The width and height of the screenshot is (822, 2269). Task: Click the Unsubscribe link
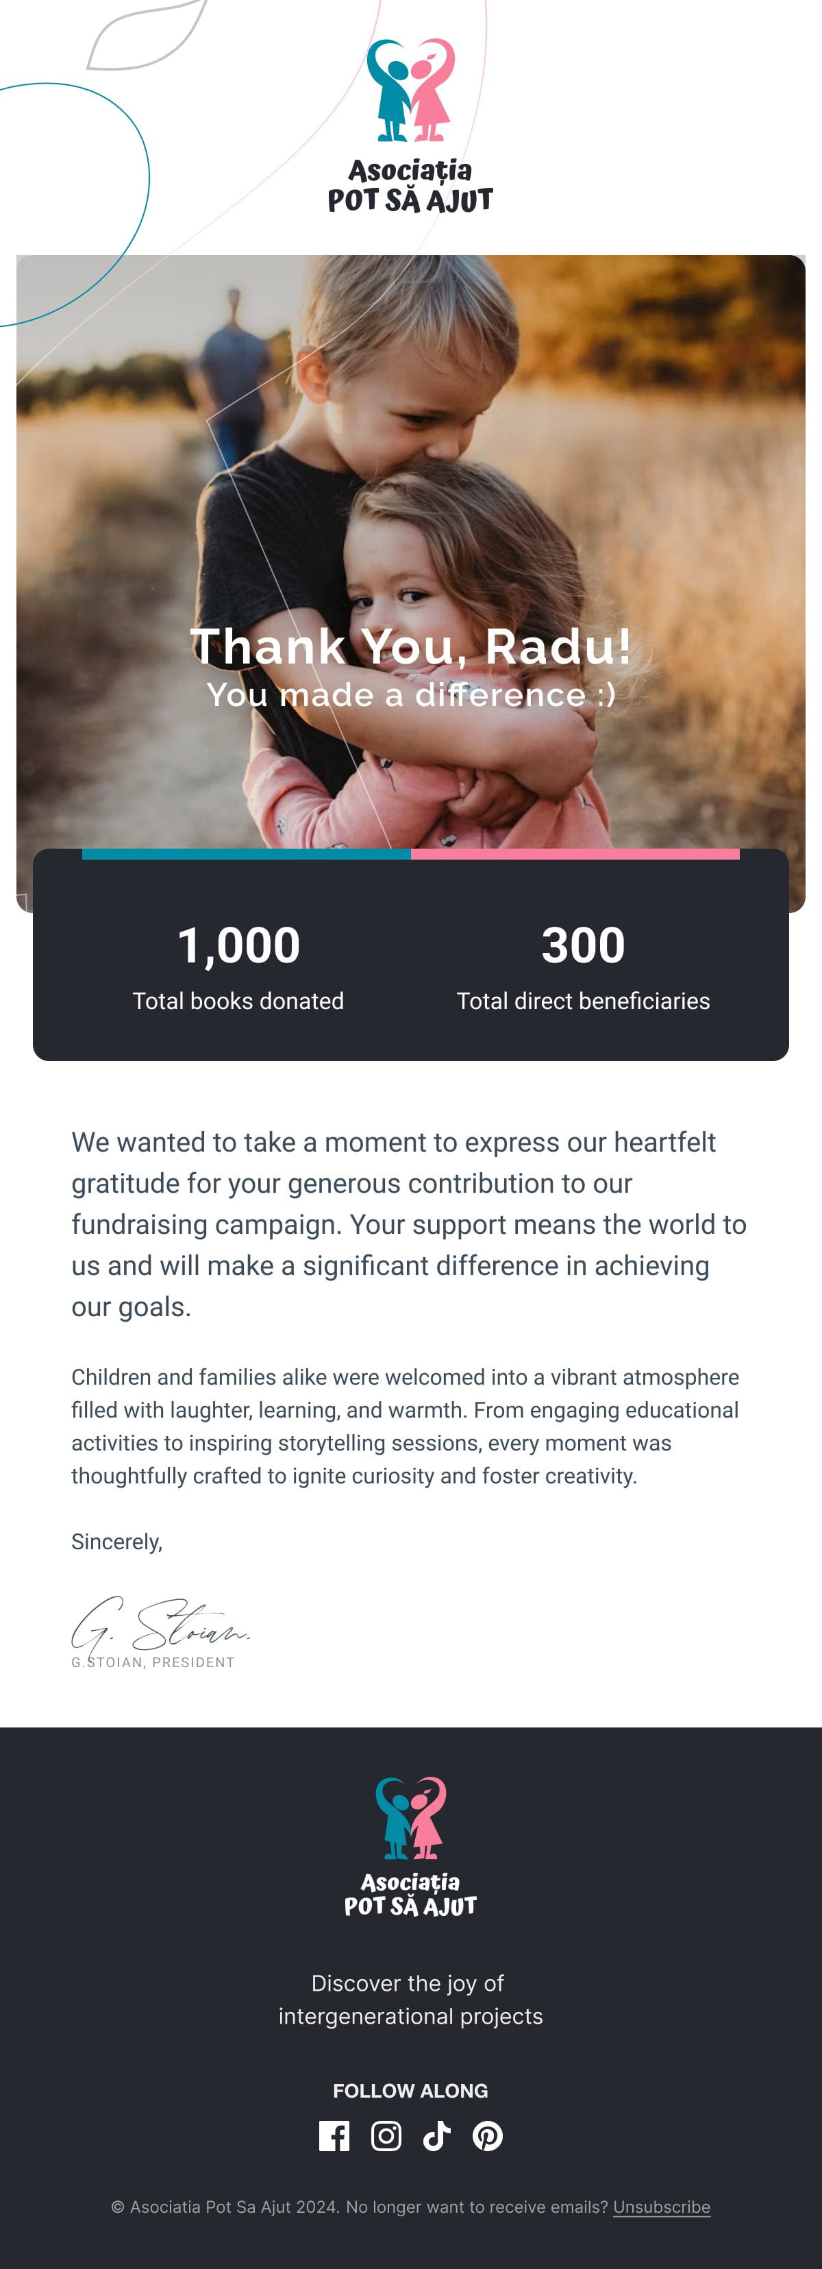pos(661,2207)
